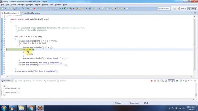Click in the Quick Access field

click(x=164, y=8)
